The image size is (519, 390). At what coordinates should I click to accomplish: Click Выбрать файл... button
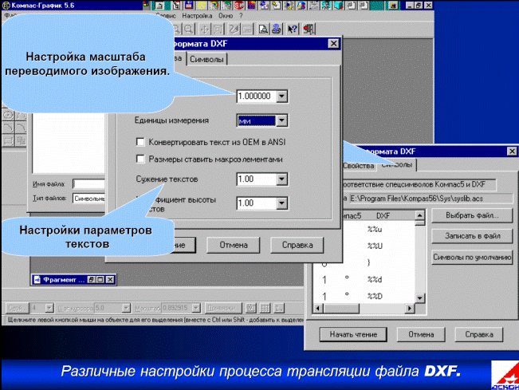472,215
